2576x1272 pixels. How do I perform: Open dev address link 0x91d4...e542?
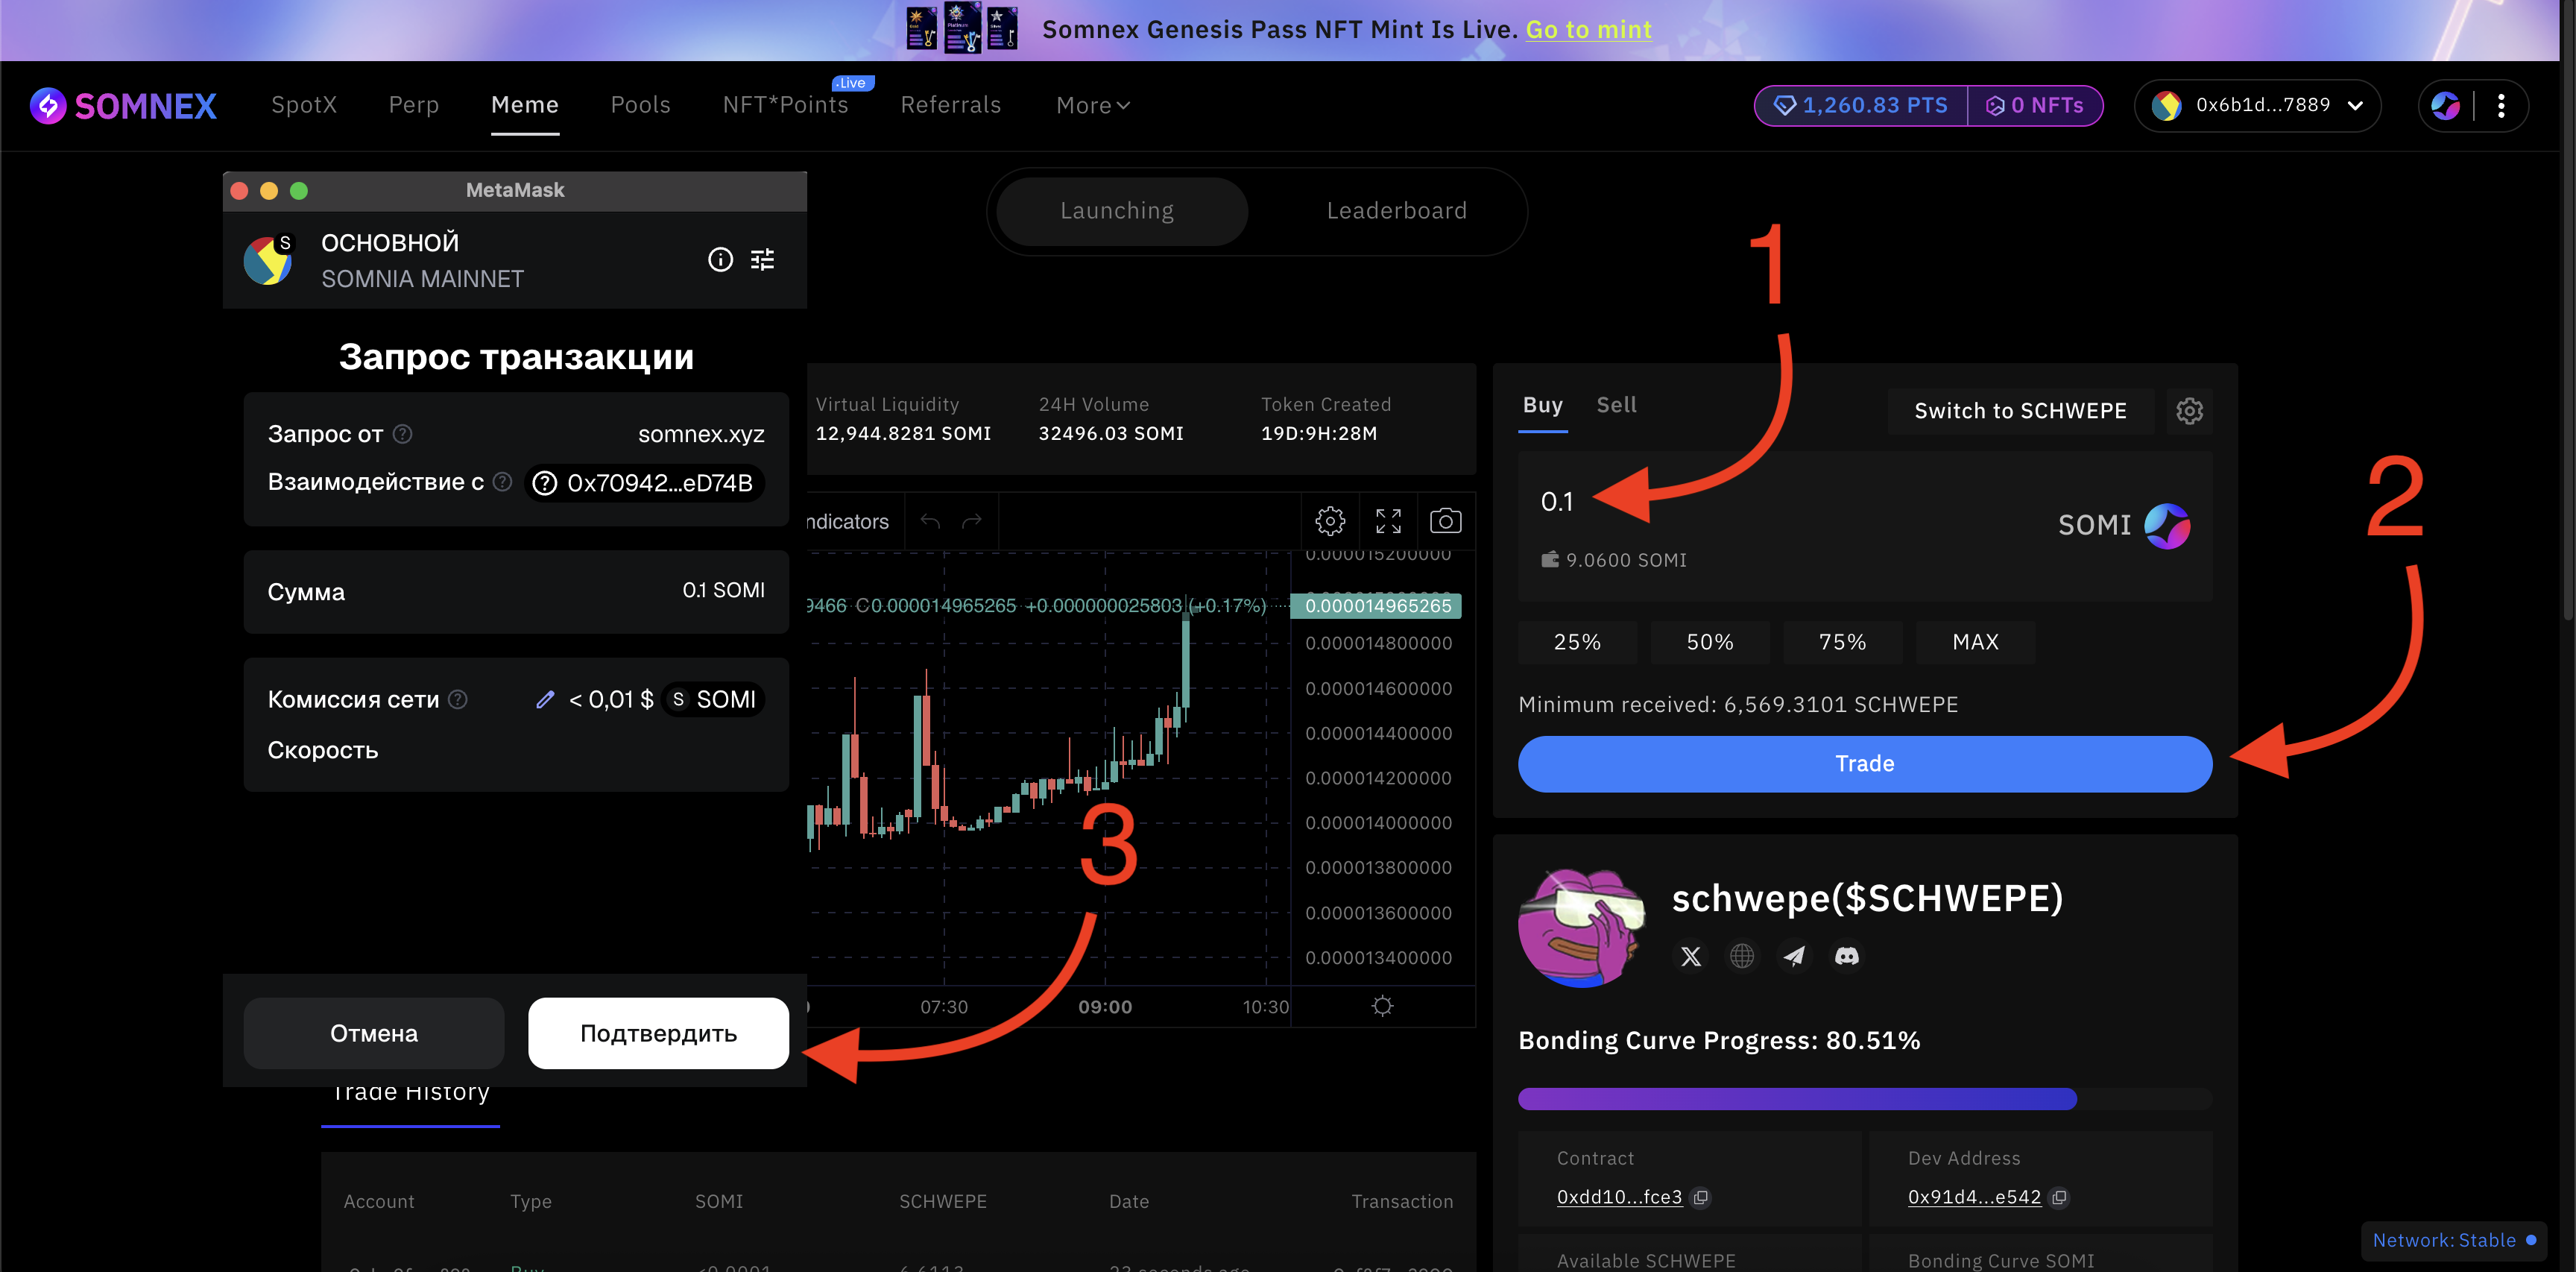[x=1974, y=1197]
